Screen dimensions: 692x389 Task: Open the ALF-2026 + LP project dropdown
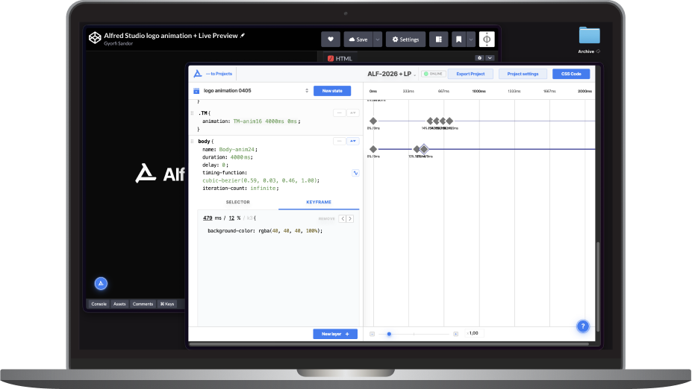392,74
